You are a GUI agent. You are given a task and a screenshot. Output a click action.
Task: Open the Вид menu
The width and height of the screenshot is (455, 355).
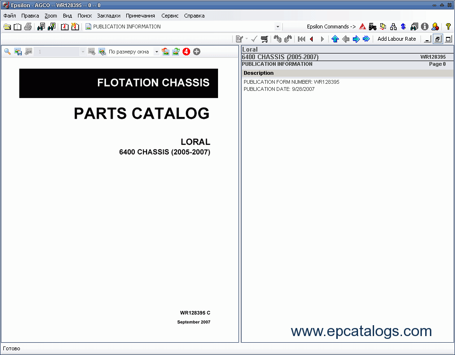tap(67, 16)
